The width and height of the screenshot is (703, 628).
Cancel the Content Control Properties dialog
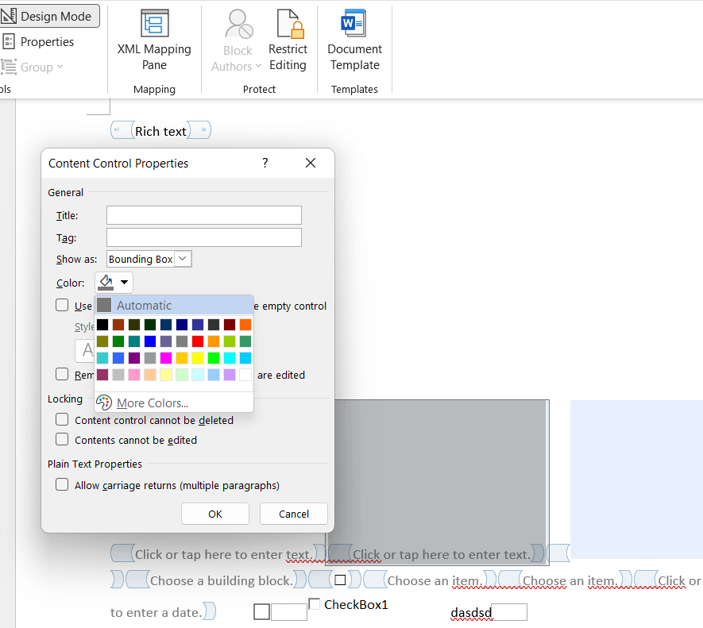(x=293, y=514)
